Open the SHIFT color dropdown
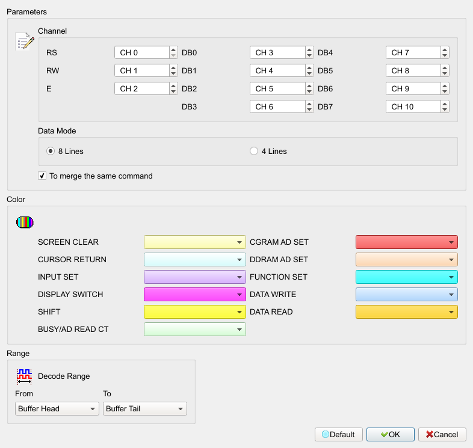 [x=195, y=311]
